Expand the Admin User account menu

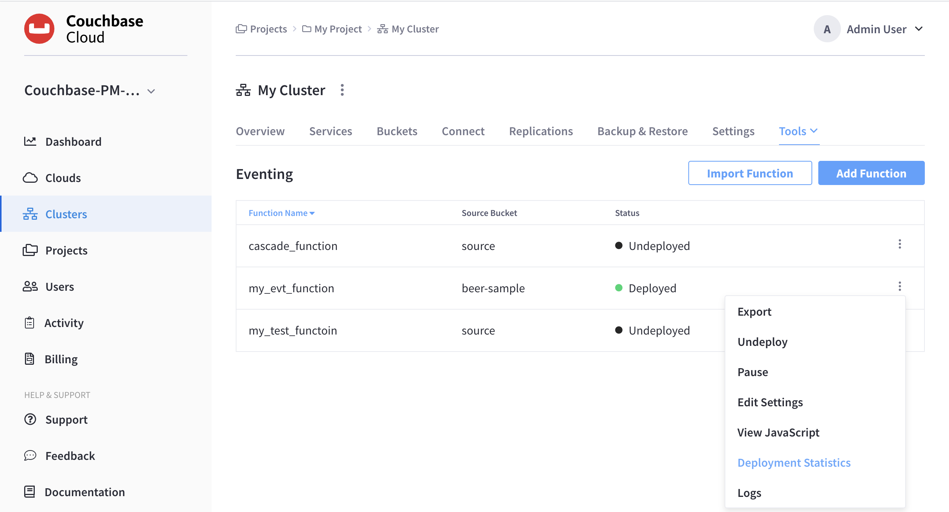tap(919, 29)
